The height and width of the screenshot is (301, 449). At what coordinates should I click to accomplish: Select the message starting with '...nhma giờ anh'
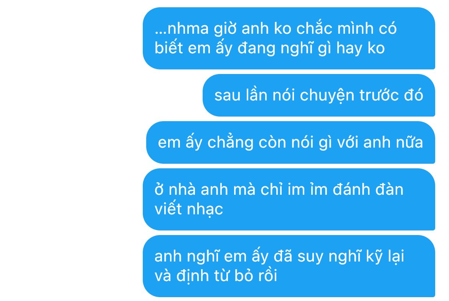click(289, 38)
